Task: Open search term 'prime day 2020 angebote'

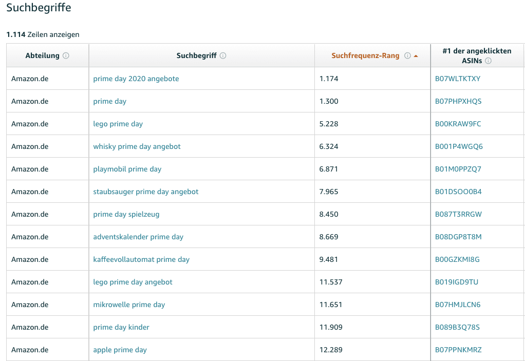Action: 136,79
